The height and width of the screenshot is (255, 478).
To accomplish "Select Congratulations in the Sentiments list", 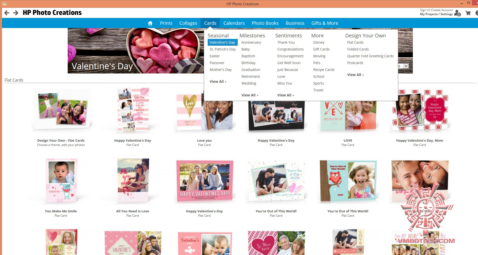I will coord(291,49).
